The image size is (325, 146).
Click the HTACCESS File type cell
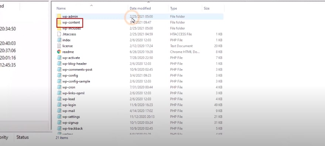click(x=181, y=34)
